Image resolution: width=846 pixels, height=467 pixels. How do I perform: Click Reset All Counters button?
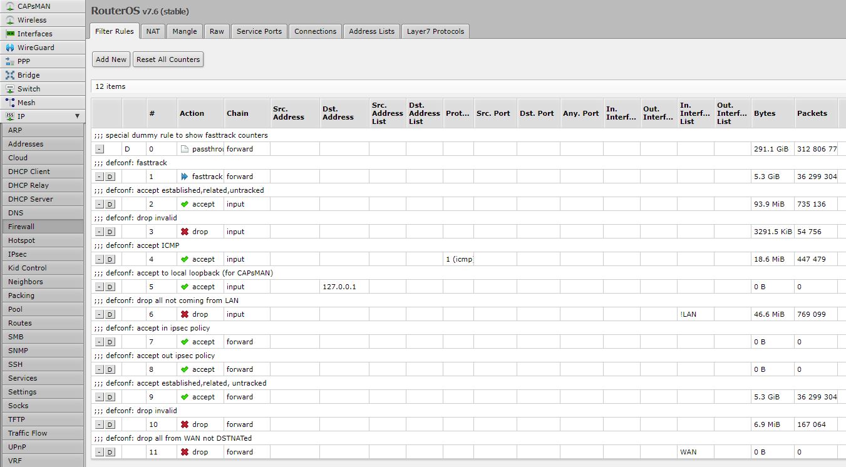click(x=168, y=59)
